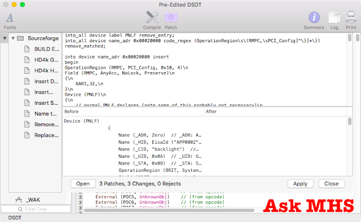Click the 'Pre-Edited DSDT' window title
The width and height of the screenshot is (361, 222).
[180, 5]
